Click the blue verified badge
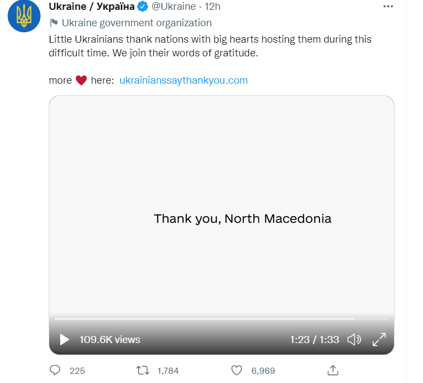This screenshot has height=383, width=423. 142,7
